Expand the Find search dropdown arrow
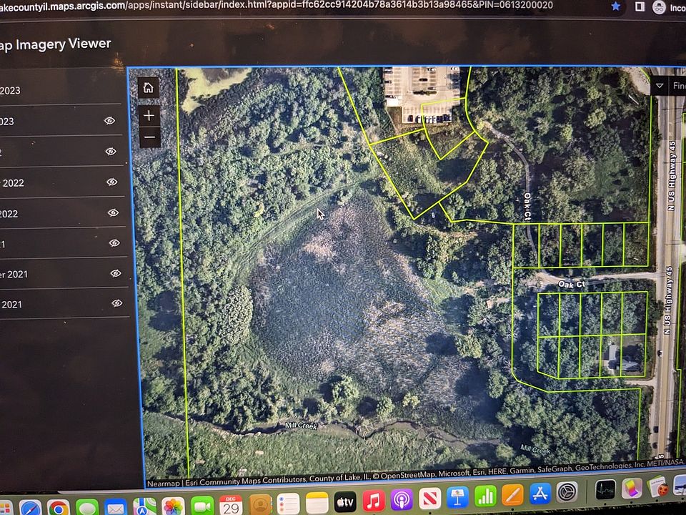 pyautogui.click(x=660, y=86)
